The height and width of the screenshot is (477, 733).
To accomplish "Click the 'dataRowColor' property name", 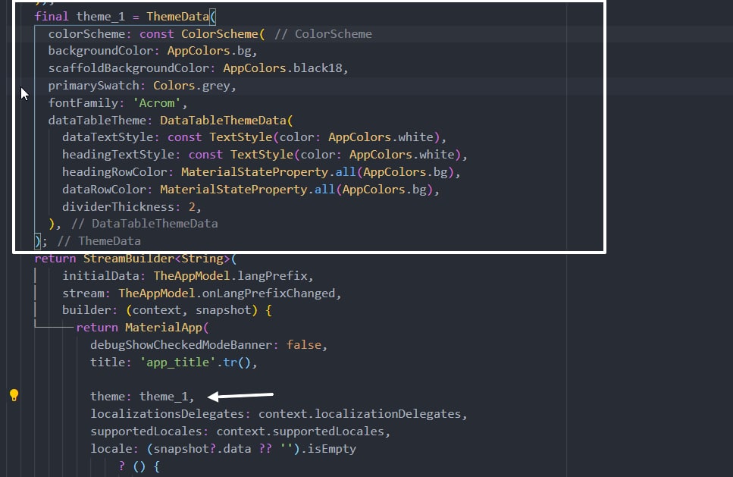I will tap(105, 190).
